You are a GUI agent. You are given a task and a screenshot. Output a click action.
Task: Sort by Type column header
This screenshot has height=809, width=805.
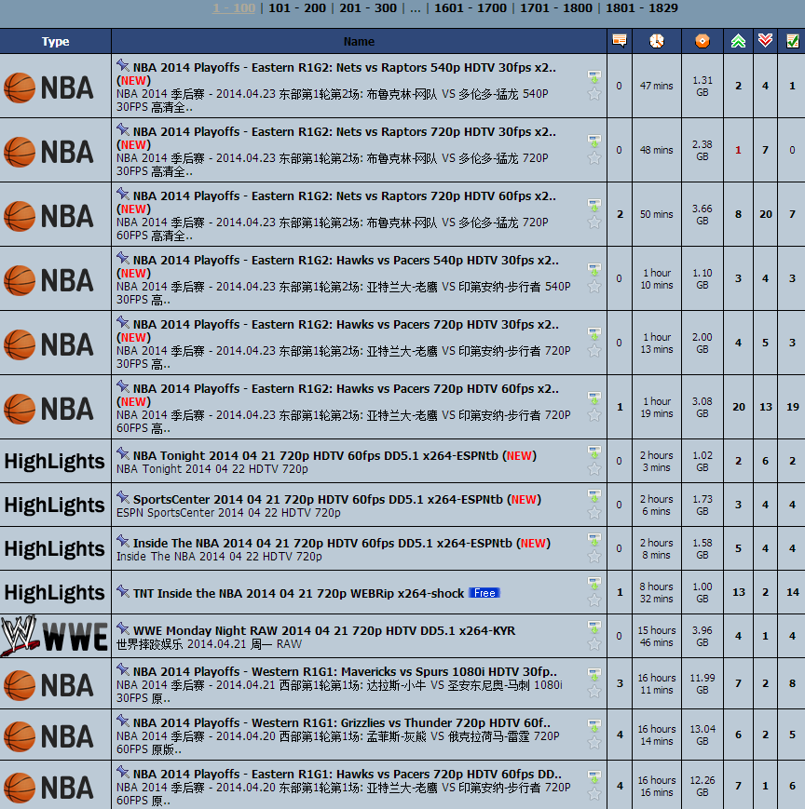click(x=55, y=41)
